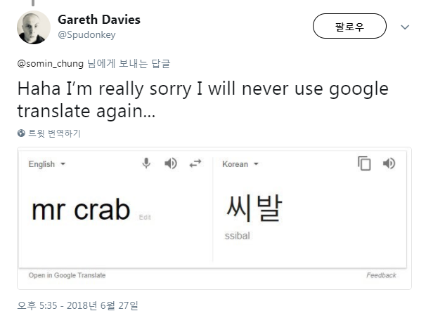Swap the translation languages
The height and width of the screenshot is (318, 426).
click(x=195, y=164)
